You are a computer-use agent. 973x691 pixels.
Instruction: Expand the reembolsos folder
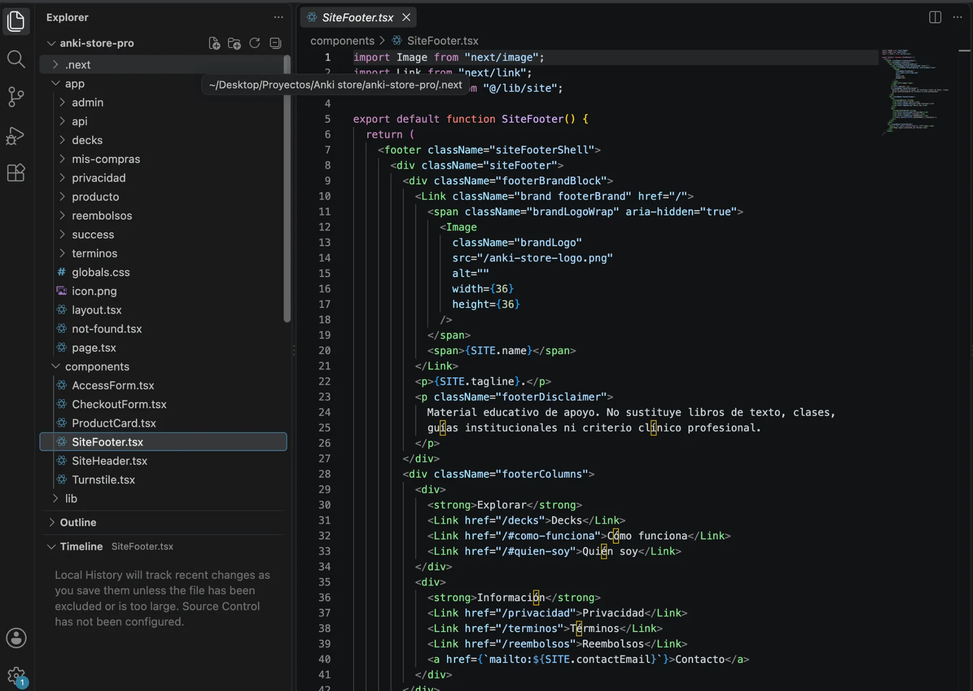tap(162, 216)
